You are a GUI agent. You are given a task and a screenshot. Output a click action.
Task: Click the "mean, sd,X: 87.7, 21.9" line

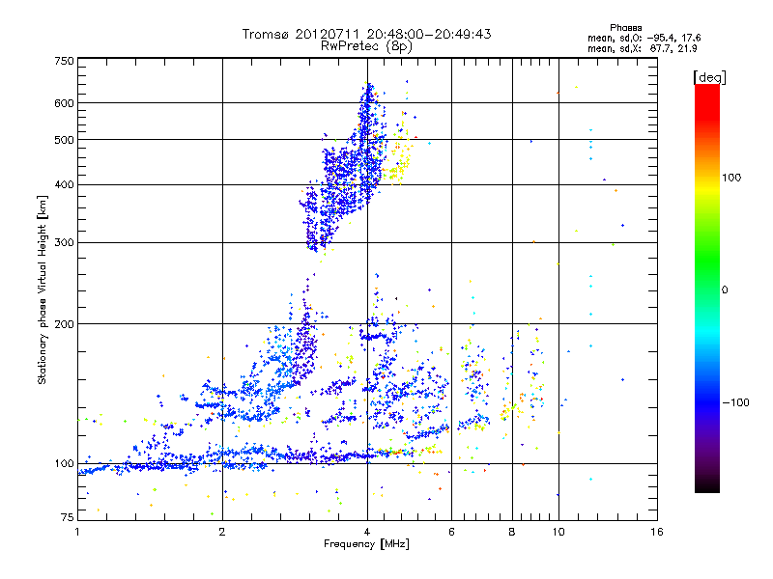click(x=642, y=49)
